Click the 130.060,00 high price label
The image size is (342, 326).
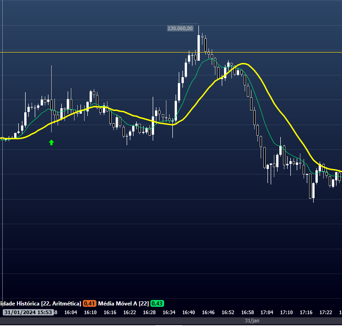pyautogui.click(x=180, y=28)
